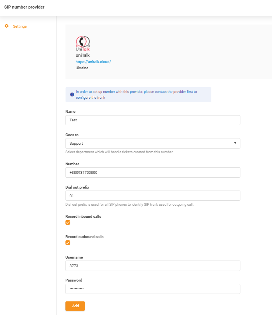Focus the Username field containing 3773
This screenshot has height=315, width=272.
pyautogui.click(x=152, y=266)
